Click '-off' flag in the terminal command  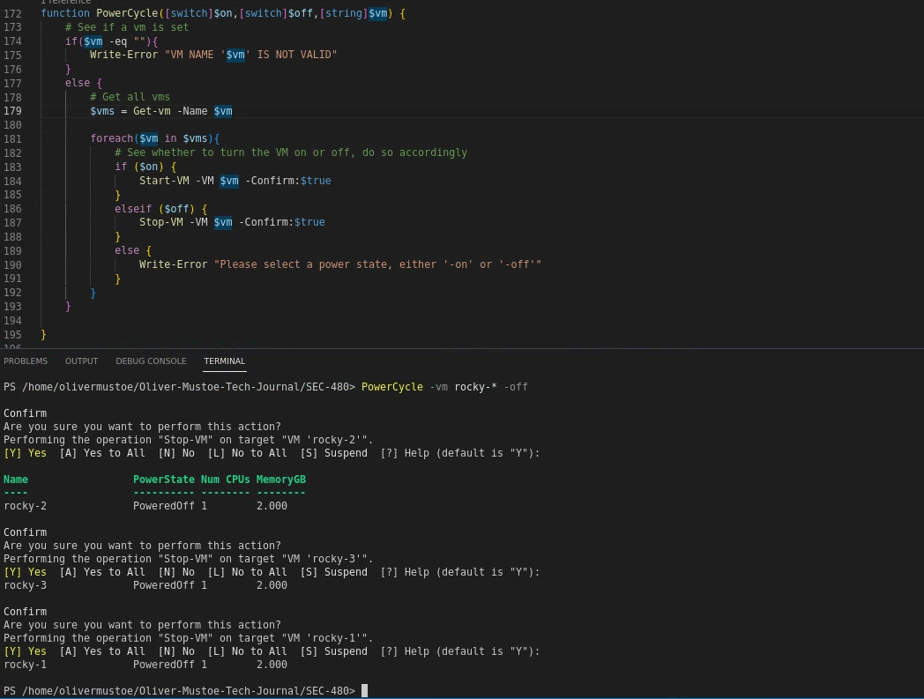516,387
